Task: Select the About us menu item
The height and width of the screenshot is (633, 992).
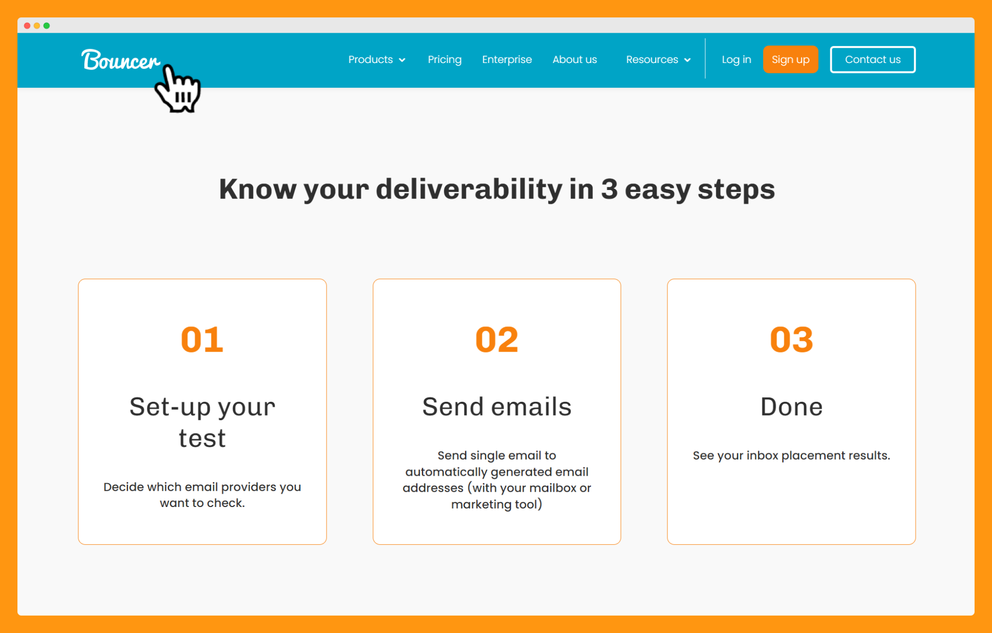Action: pyautogui.click(x=574, y=59)
